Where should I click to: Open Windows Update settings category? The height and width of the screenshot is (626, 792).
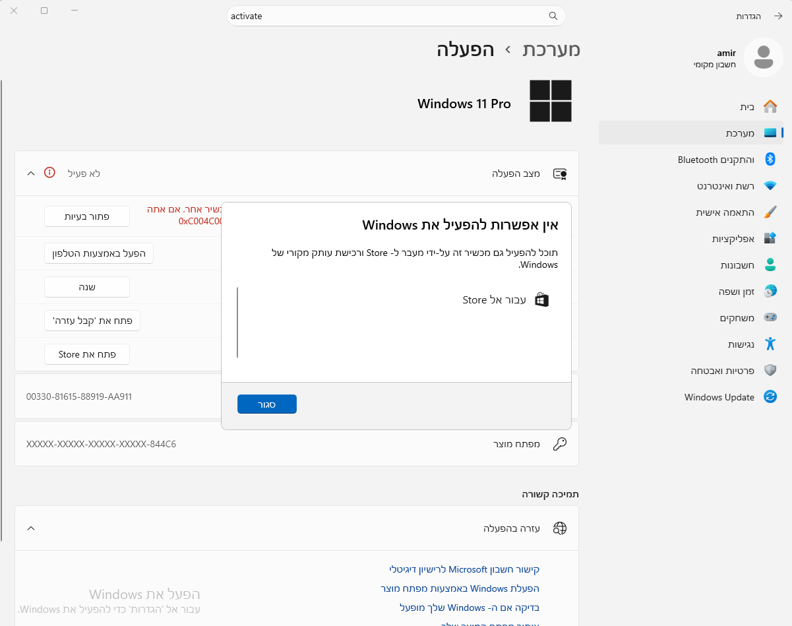[691, 397]
